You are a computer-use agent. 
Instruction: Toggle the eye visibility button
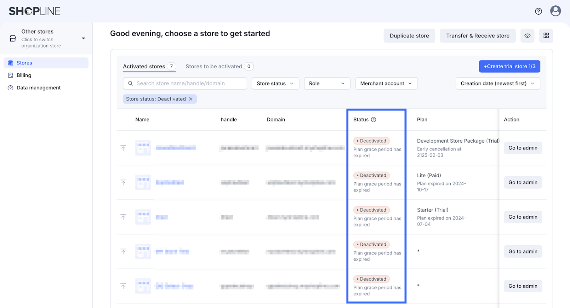[x=527, y=36]
